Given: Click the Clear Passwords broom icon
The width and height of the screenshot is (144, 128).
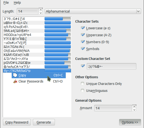Looking at the screenshot, I should (x=15, y=81).
